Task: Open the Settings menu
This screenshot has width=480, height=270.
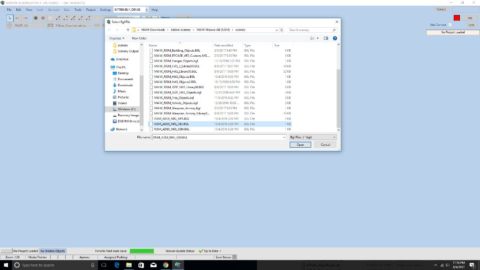Action: [105, 9]
